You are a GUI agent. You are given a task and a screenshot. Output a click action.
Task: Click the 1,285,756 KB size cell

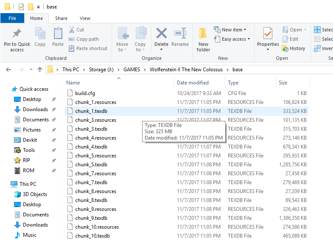293,165
